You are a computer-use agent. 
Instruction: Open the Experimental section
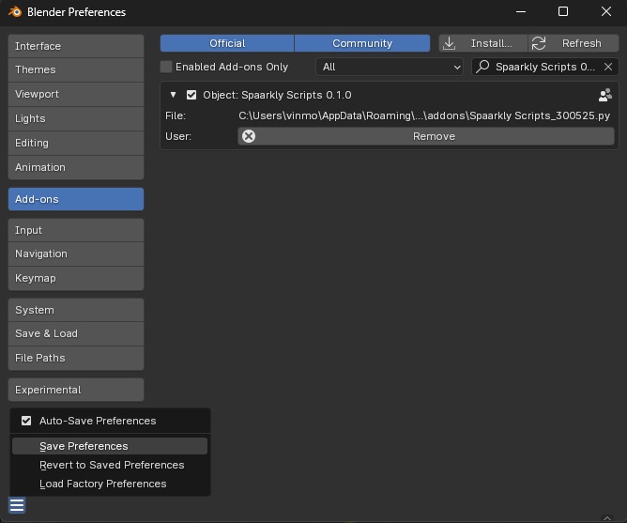pyautogui.click(x=76, y=390)
